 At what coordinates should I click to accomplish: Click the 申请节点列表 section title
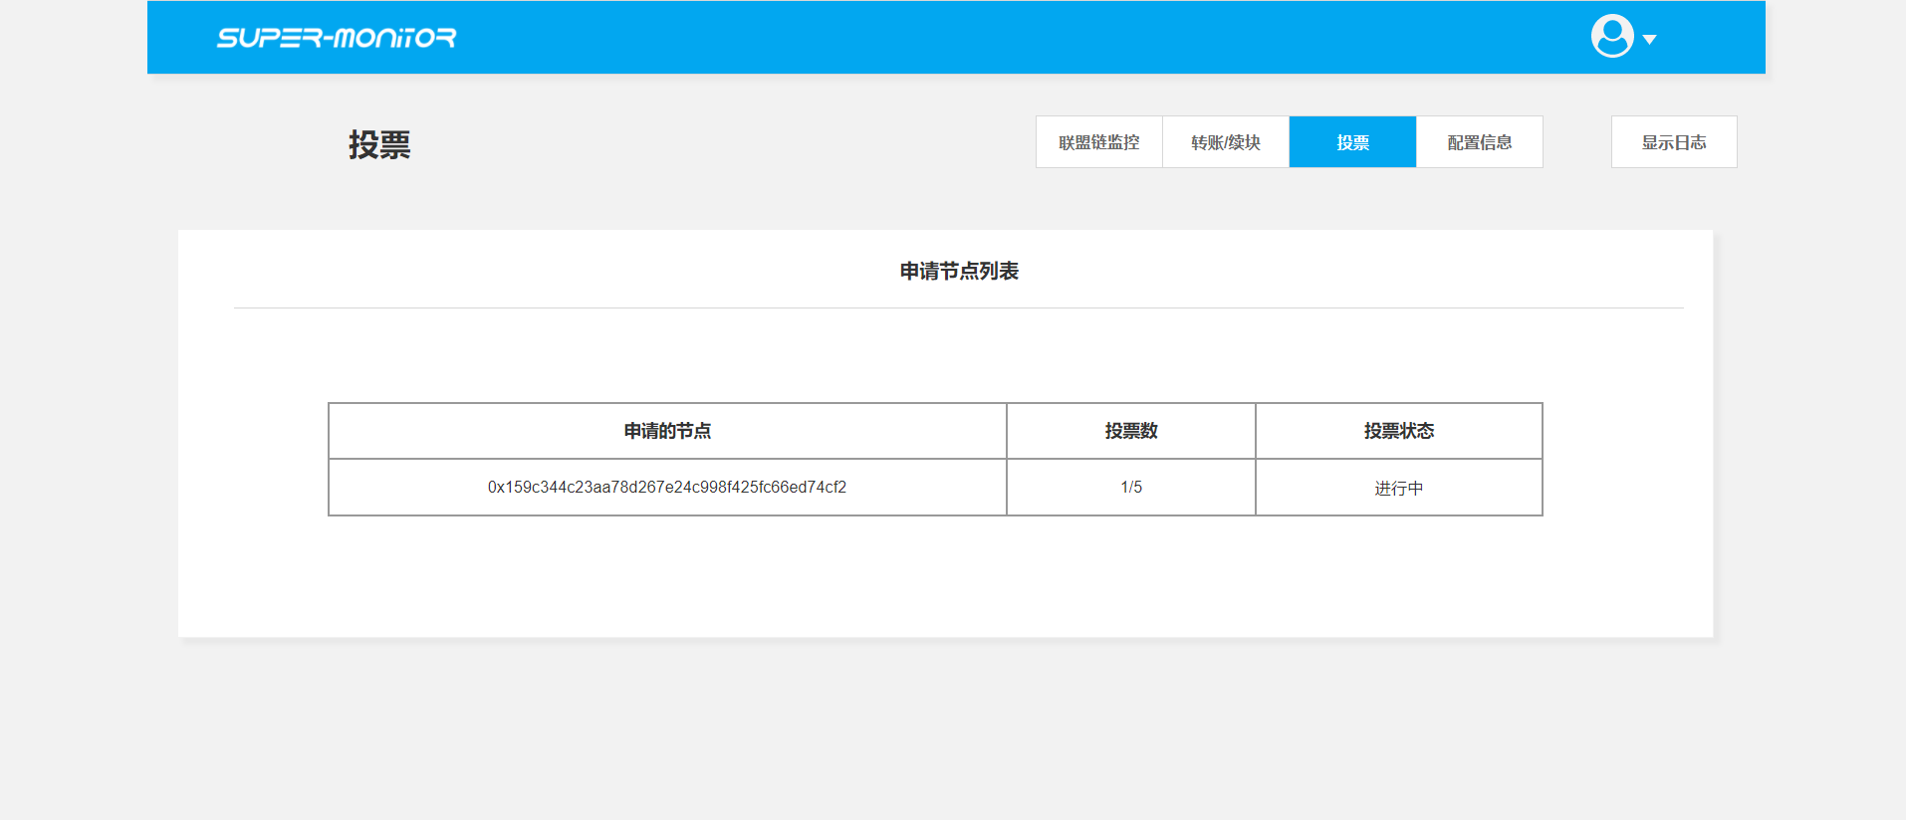pyautogui.click(x=958, y=271)
